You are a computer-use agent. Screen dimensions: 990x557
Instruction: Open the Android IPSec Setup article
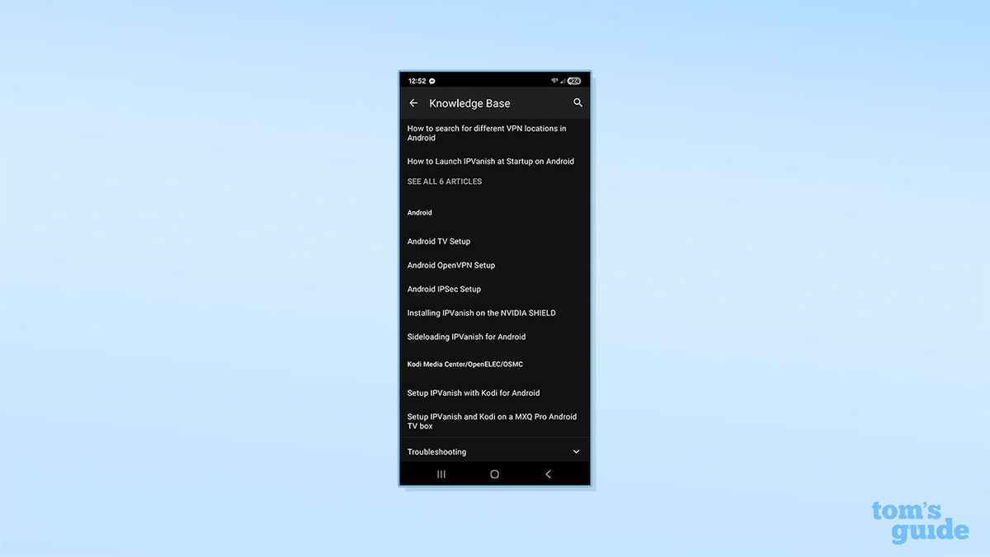[444, 290]
